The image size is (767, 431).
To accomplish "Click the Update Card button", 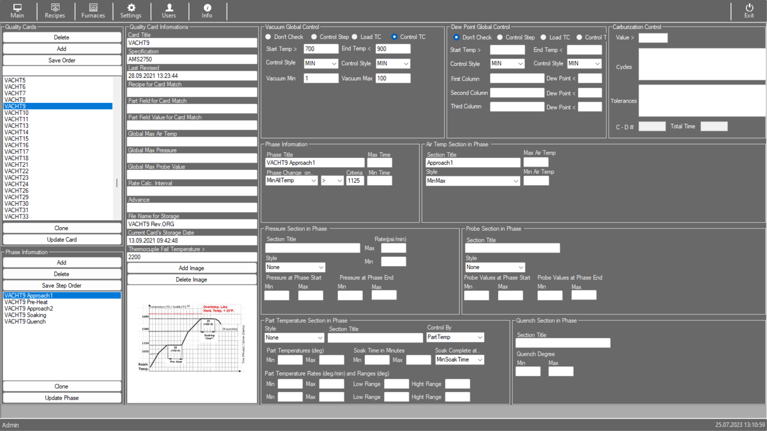I will [62, 240].
